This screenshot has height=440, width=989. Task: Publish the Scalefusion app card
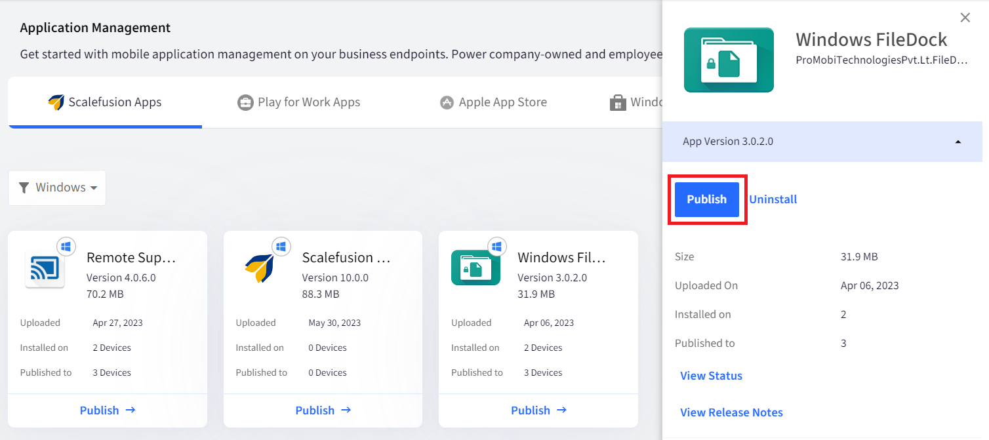coord(323,410)
